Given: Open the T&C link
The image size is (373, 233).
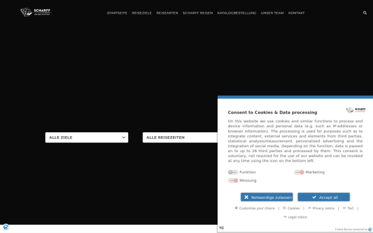Looking at the screenshot, I should [x=348, y=208].
